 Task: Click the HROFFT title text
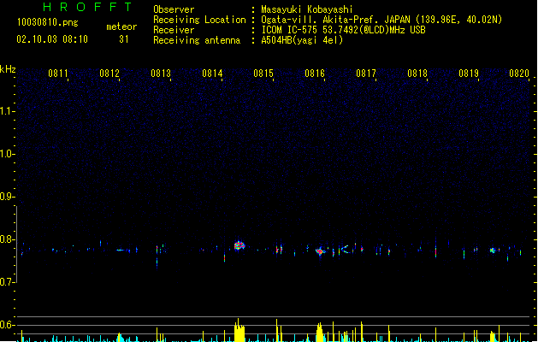click(88, 7)
